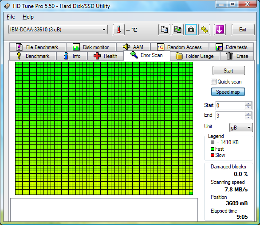Click the camera save screenshot icon
Viewport: 260px width, 225px height.
click(191, 30)
